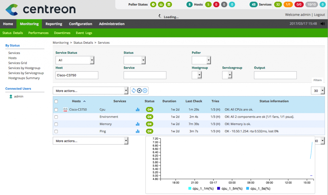Open the Memory service graph icon

coord(137,124)
